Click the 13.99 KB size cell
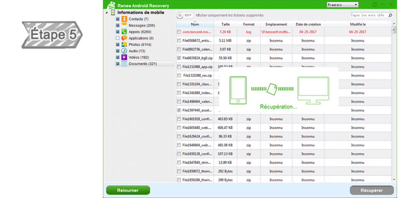 (x=226, y=163)
